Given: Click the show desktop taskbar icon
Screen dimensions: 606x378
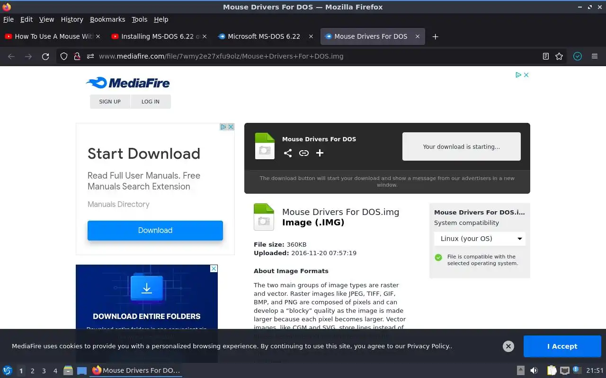Looking at the screenshot, I should (82, 370).
